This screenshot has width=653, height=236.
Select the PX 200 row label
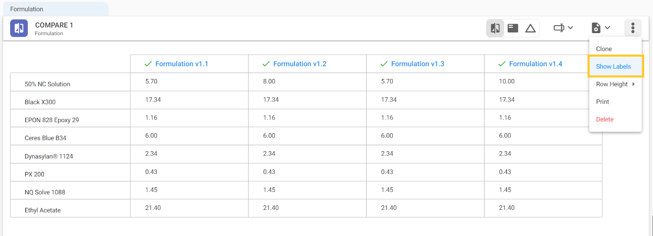(x=34, y=174)
